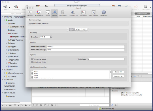Click the copy icon in log toolbar
Viewport: 153px width, 111px height.
(x=41, y=105)
